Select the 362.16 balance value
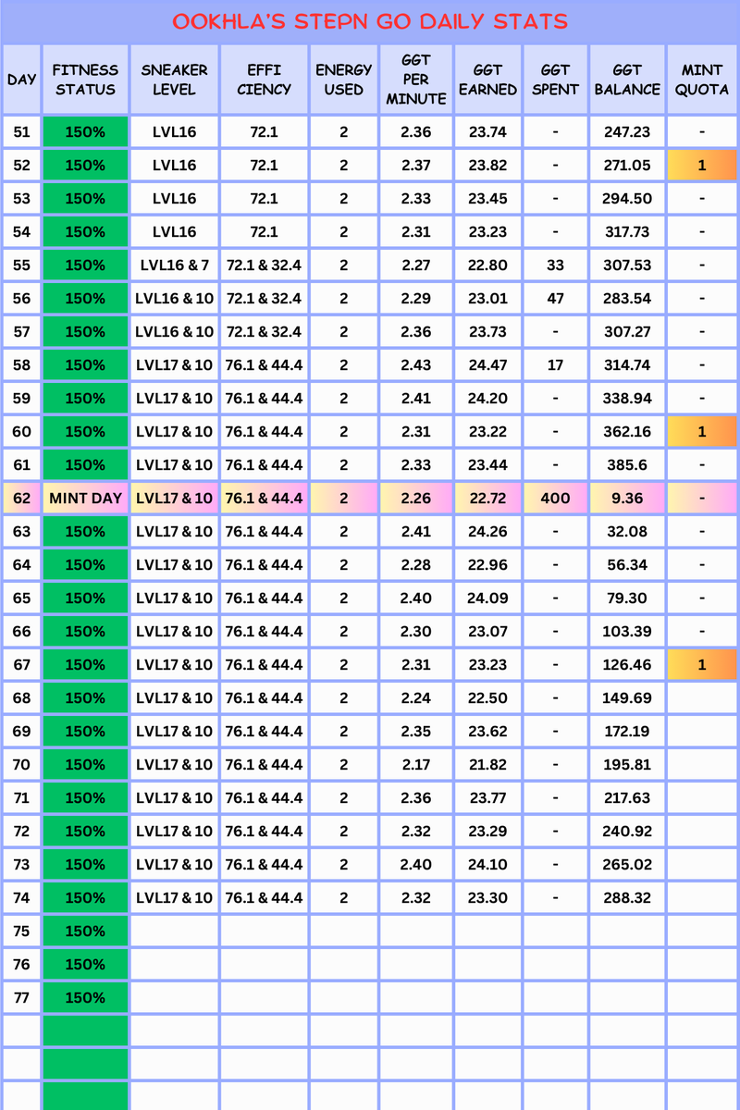This screenshot has width=740, height=1110. point(627,432)
